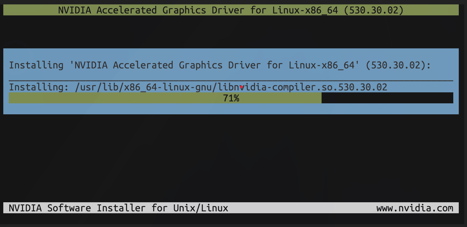Click the horizontal separator line in dialog
Viewport: 467px width, 227px height.
230,80
